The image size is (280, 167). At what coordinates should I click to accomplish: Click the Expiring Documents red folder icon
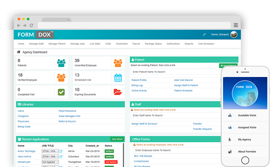coord(118,92)
